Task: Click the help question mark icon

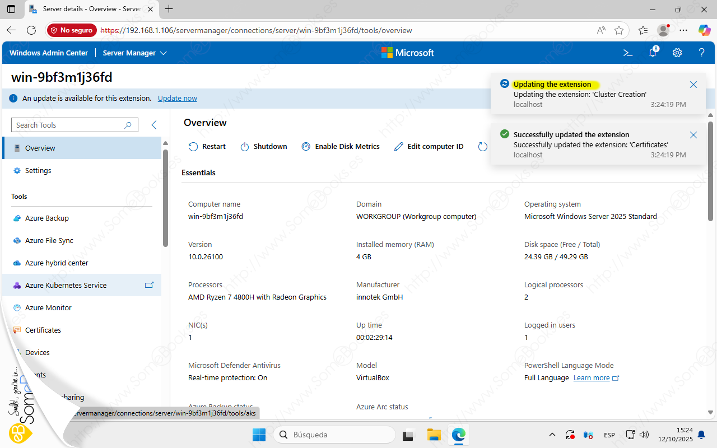Action: 701,53
